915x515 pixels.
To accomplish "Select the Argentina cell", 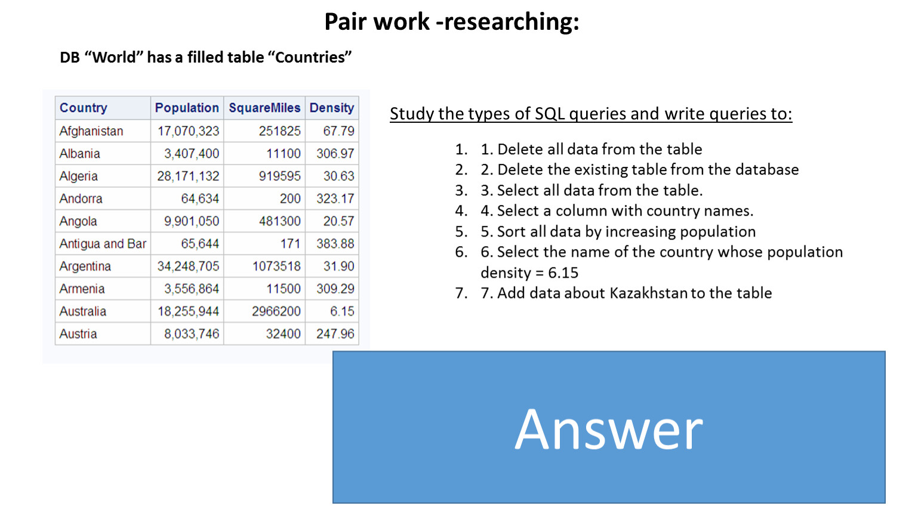I will point(103,266).
